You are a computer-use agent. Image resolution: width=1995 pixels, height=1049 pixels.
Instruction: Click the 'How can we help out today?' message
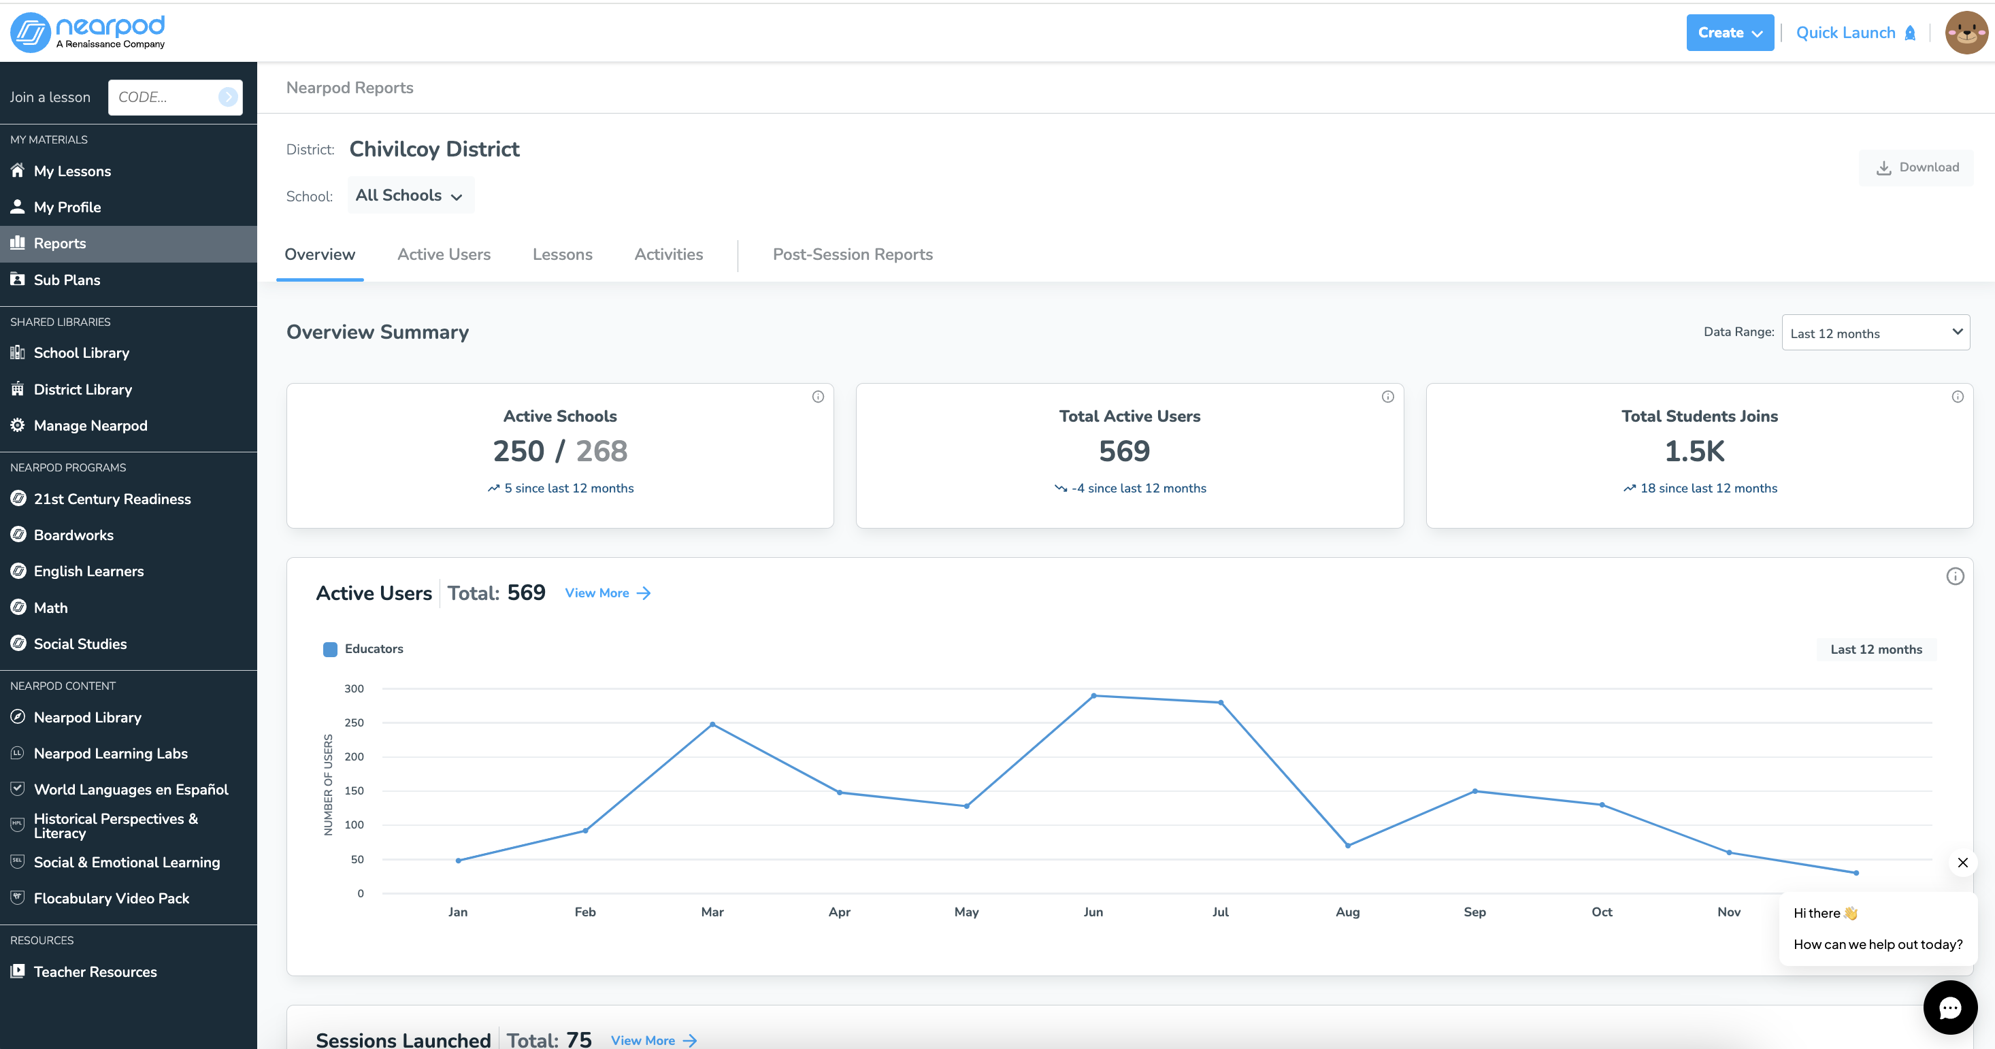(x=1878, y=944)
